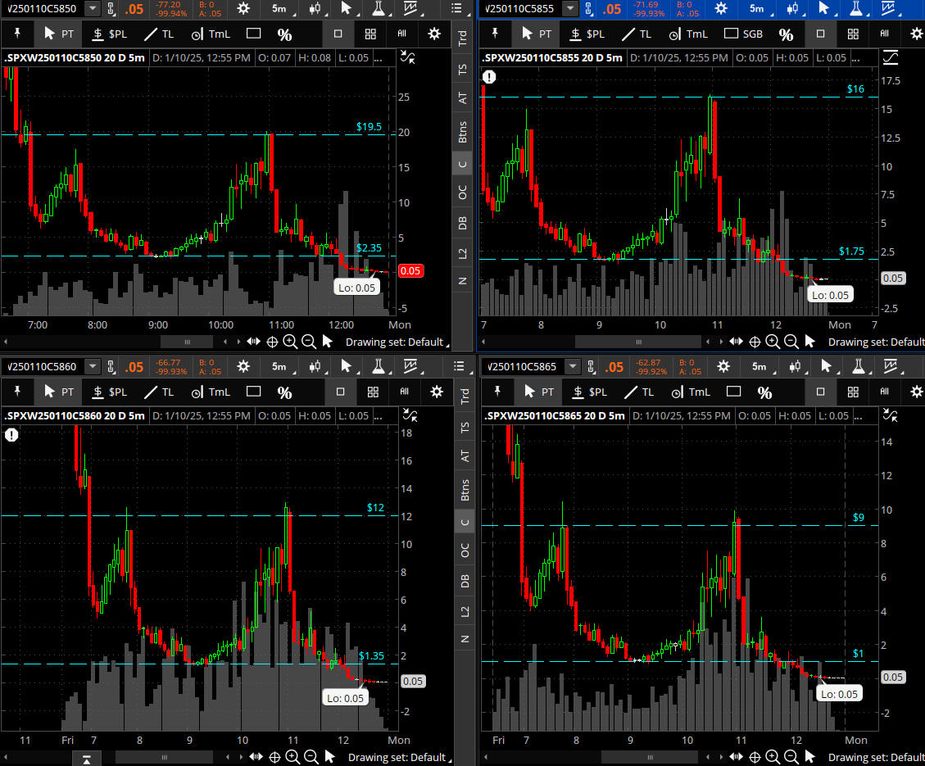The height and width of the screenshot is (766, 925).
Task: Open the OC tab in upper sidebar
Action: [463, 193]
